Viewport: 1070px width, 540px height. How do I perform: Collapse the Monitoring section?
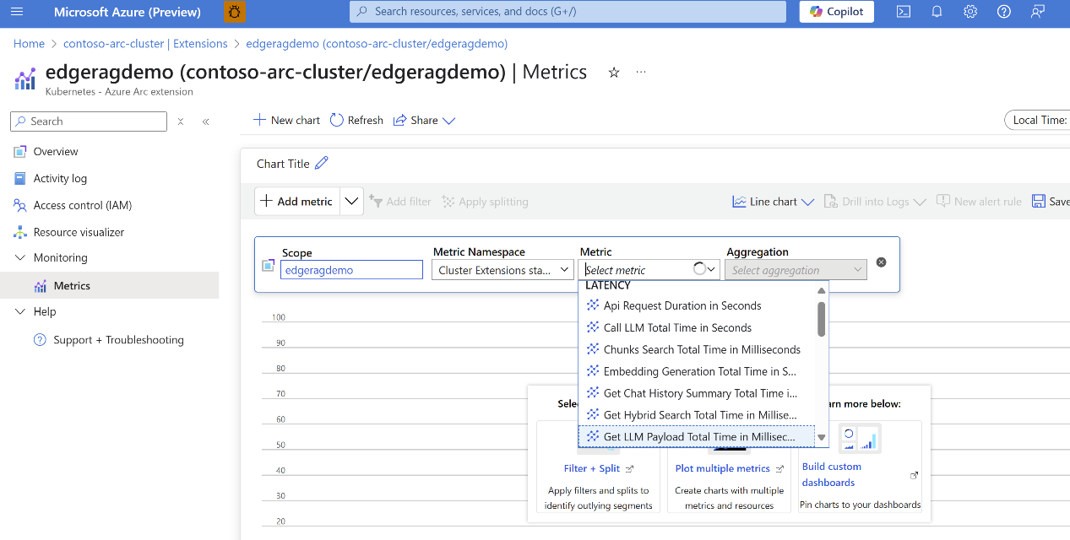coord(20,258)
